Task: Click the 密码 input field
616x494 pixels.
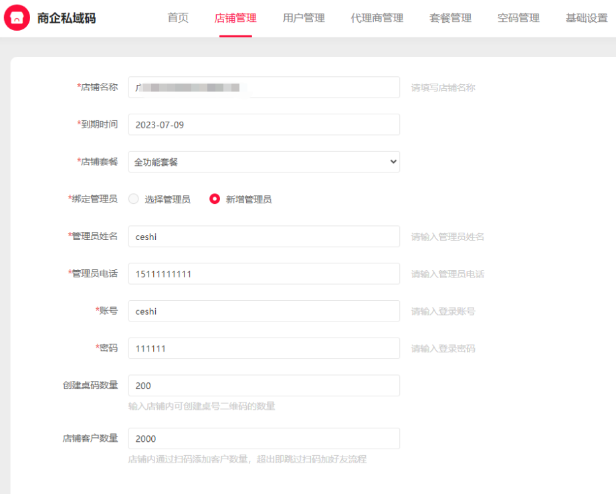Action: pyautogui.click(x=264, y=348)
